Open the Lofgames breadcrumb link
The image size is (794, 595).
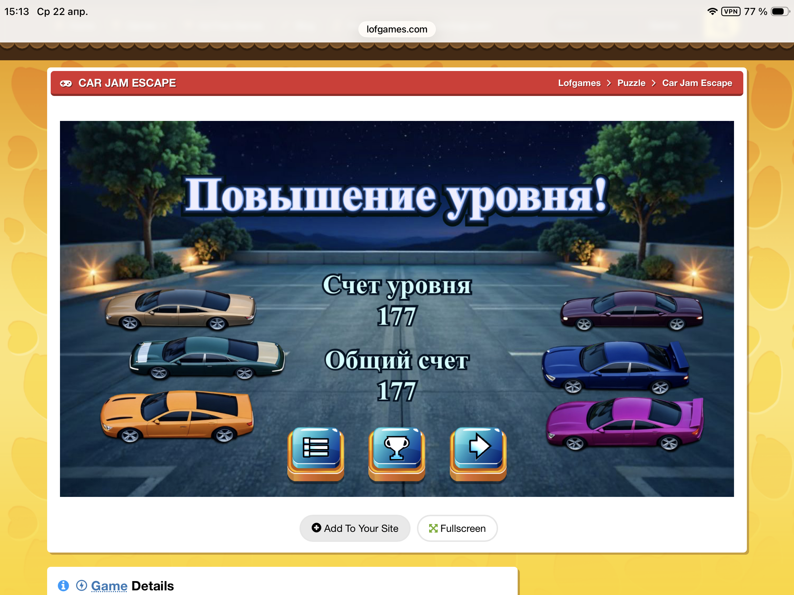point(579,83)
